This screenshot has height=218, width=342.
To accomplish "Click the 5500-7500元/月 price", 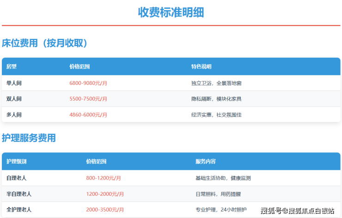I will [88, 99].
